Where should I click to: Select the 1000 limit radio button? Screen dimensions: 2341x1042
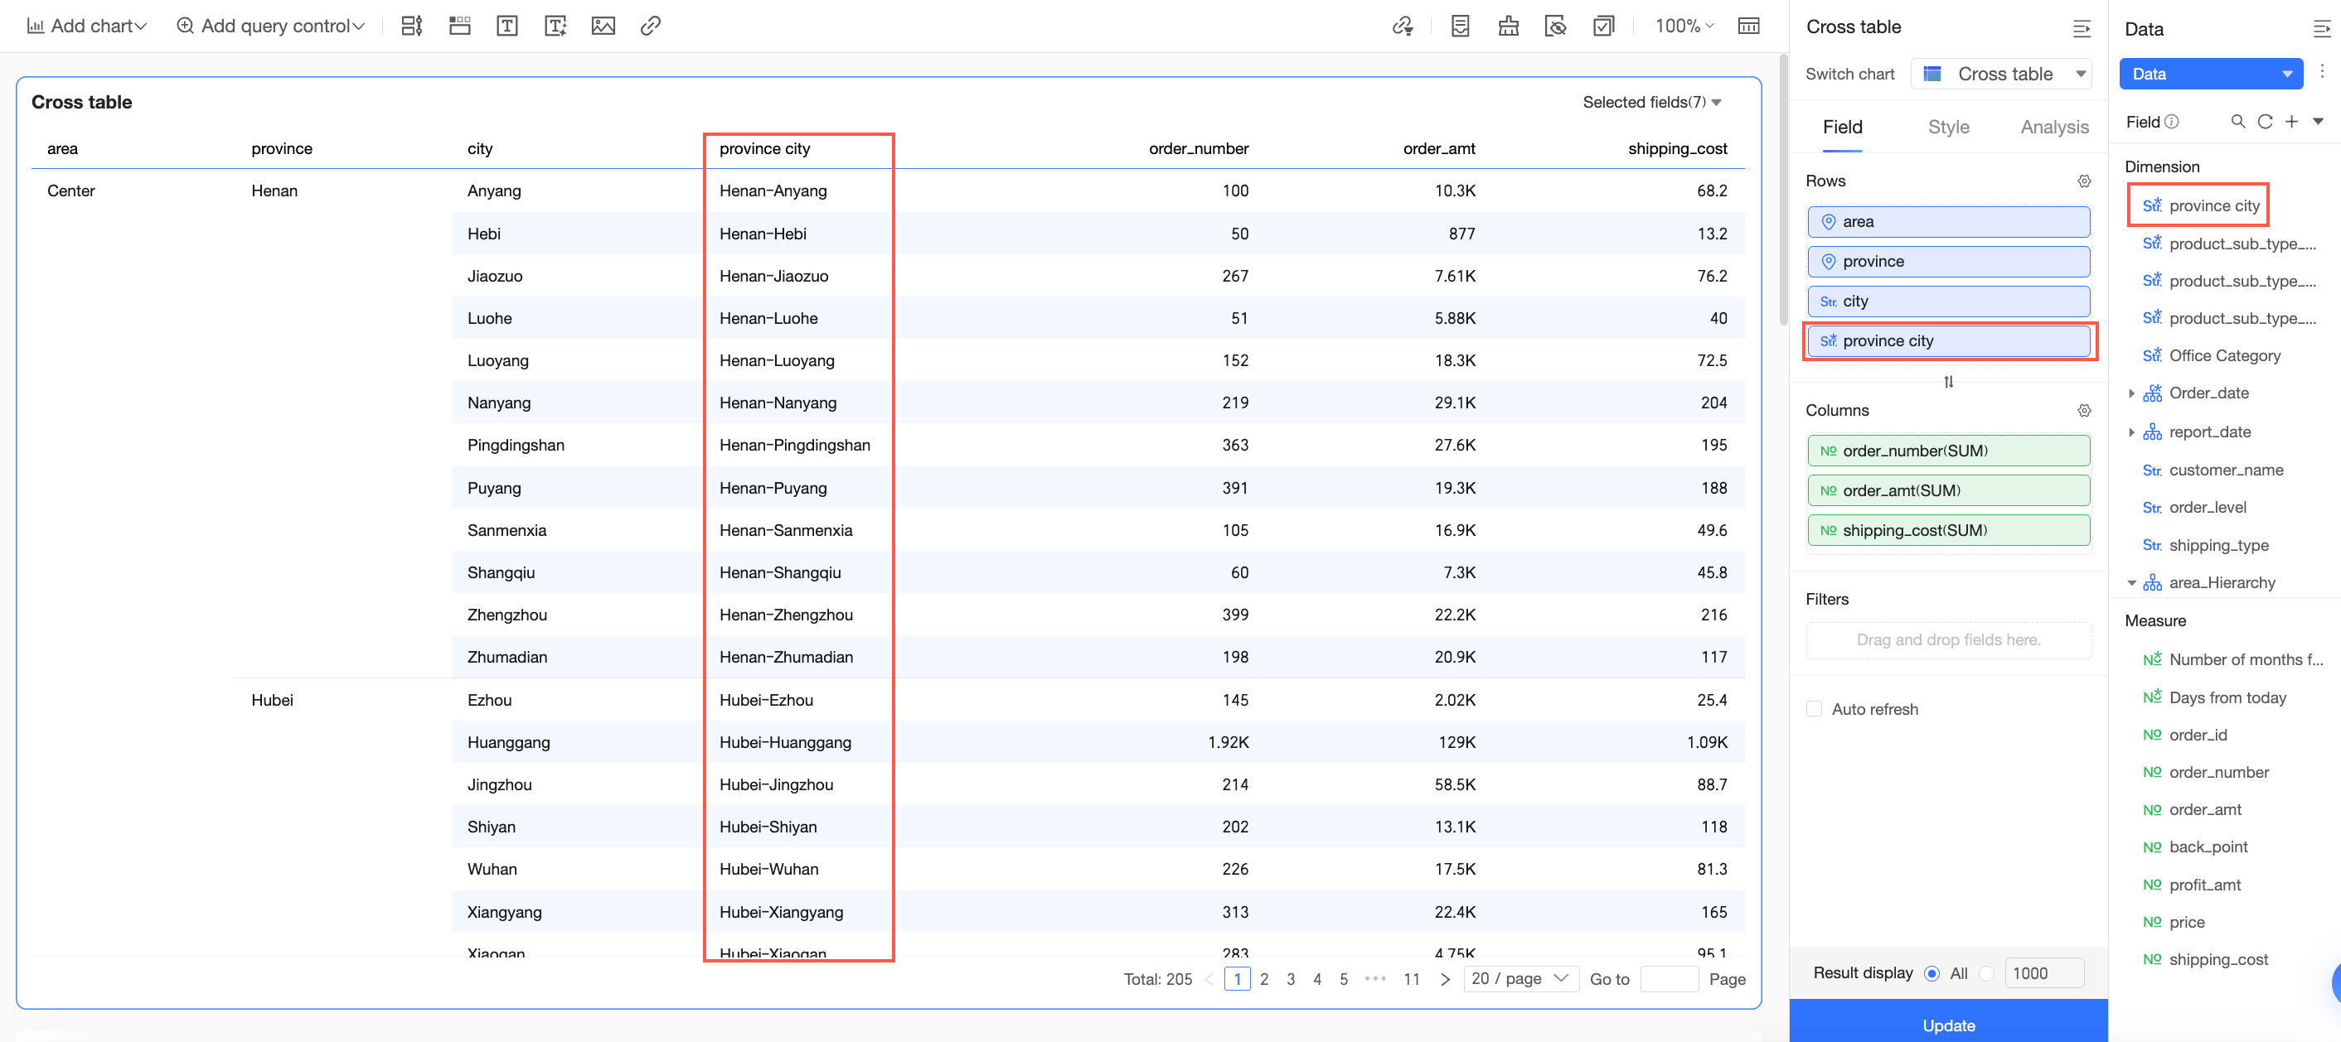1986,973
